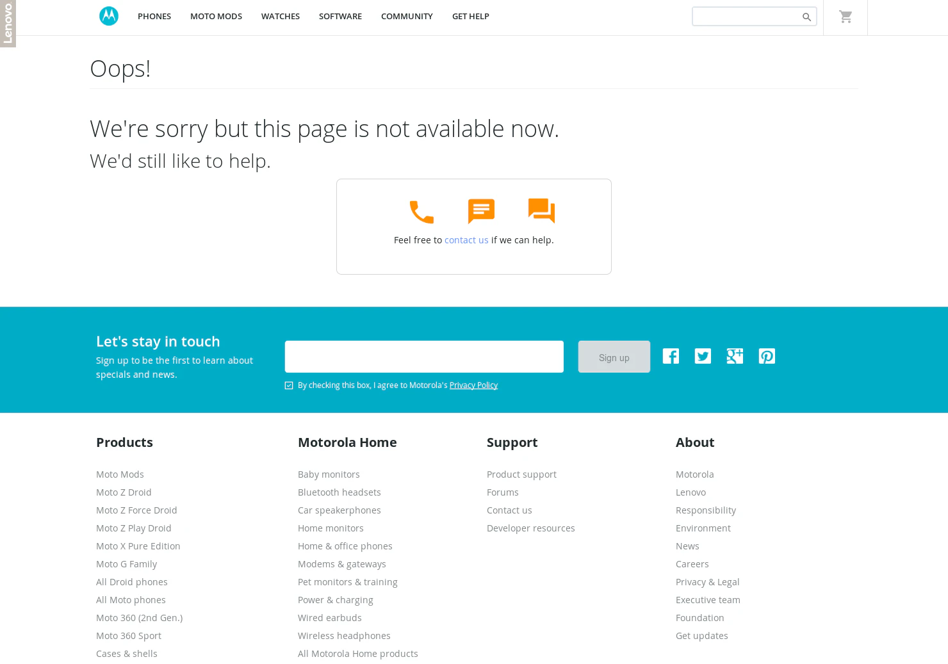
Task: Click the newsletter email field
Action: point(424,357)
